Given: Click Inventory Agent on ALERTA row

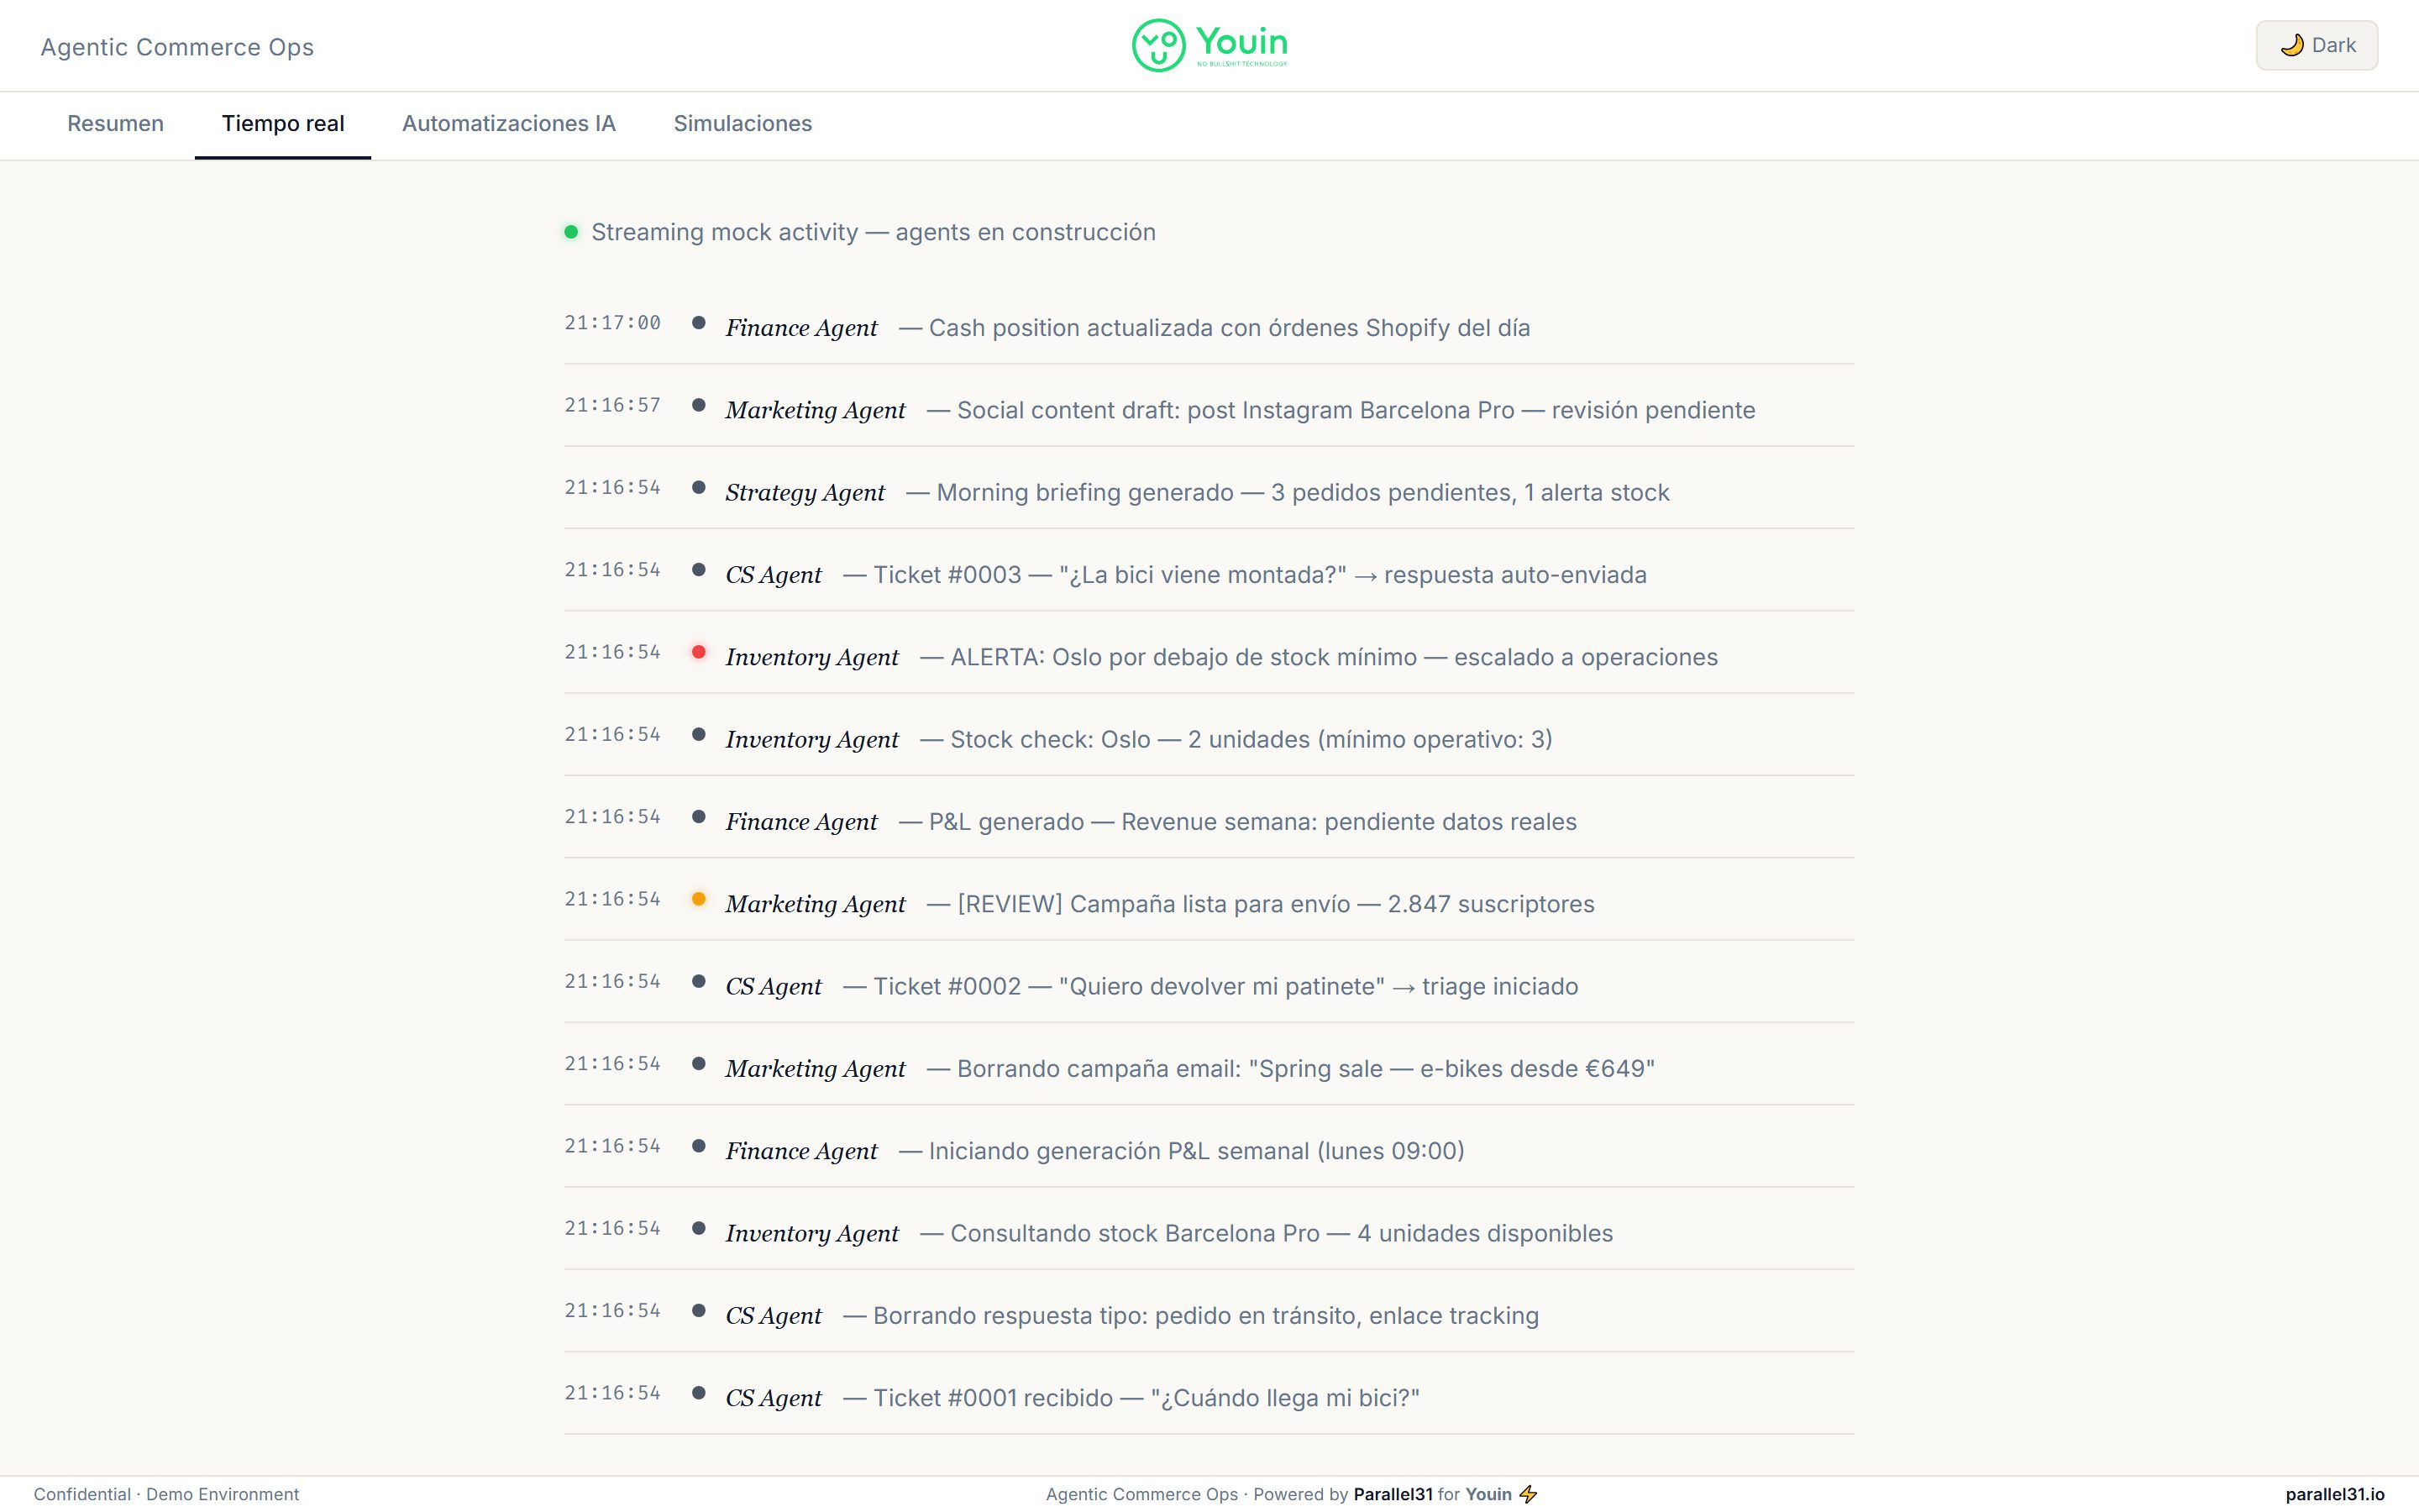Looking at the screenshot, I should click(813, 657).
